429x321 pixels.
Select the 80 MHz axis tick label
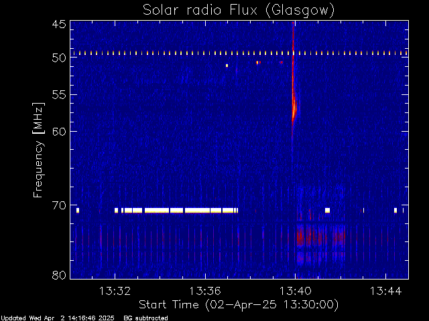(59, 275)
